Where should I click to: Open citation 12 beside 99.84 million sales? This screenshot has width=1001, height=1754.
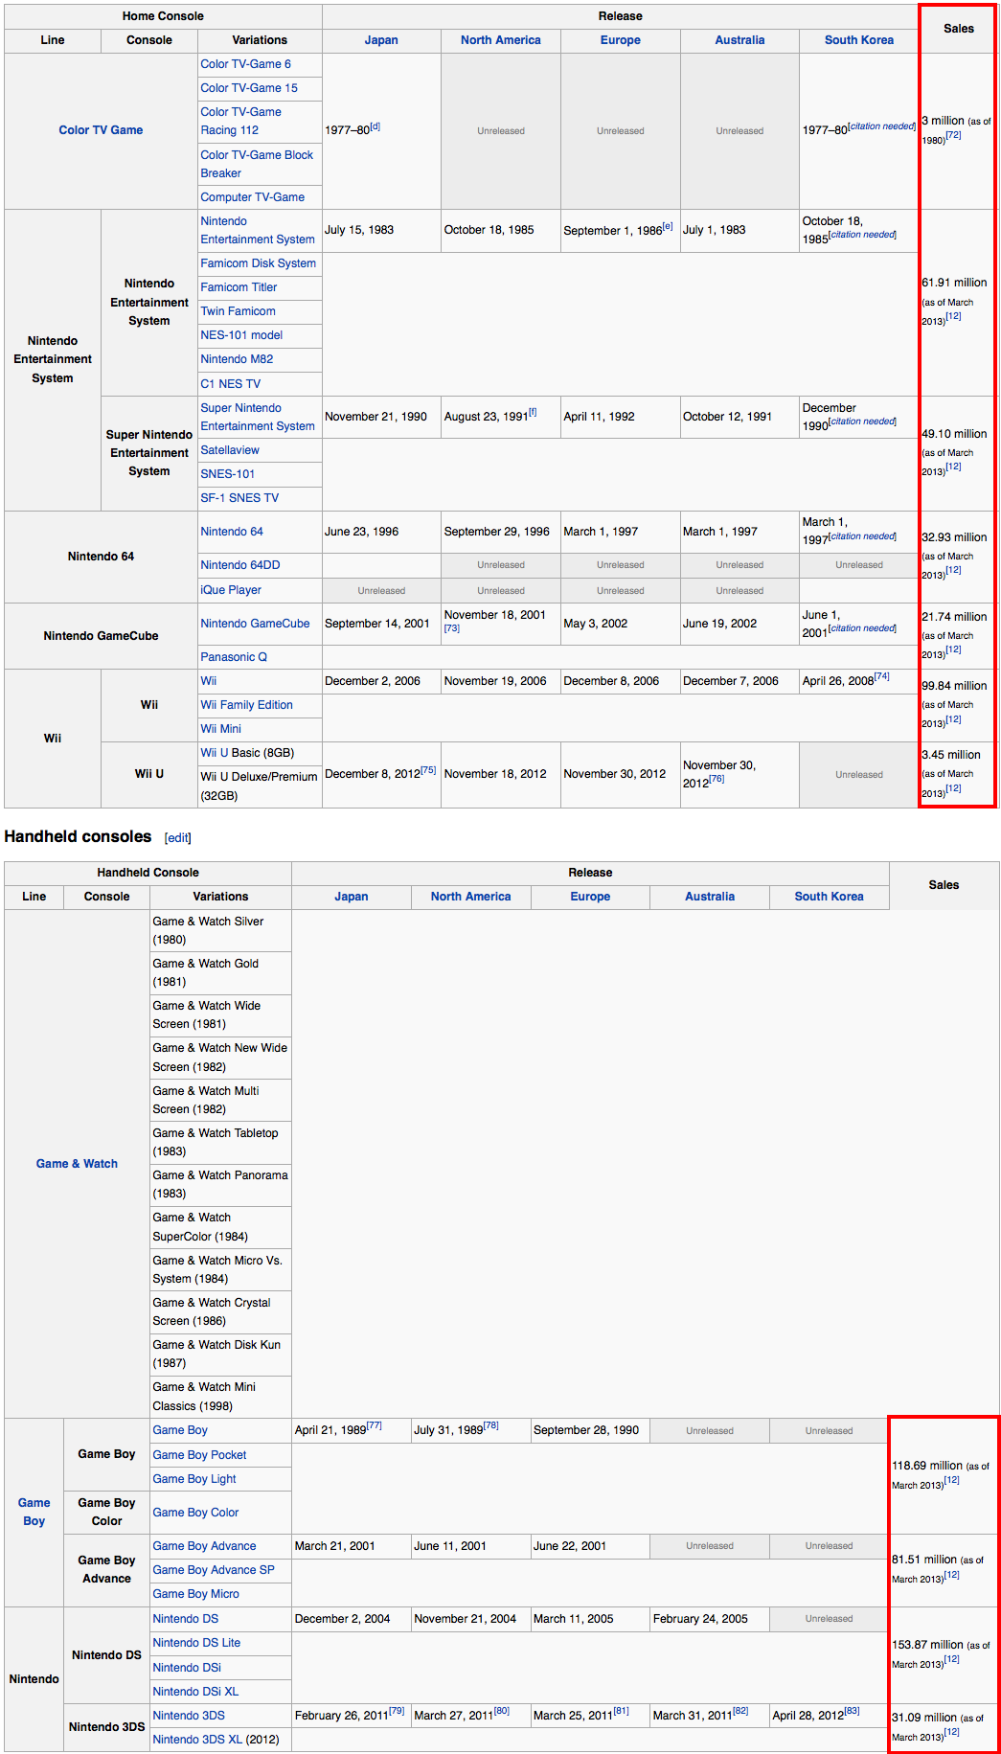953,720
